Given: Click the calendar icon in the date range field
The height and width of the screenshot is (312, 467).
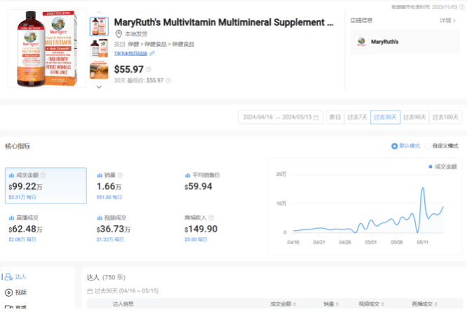Looking at the screenshot, I should tap(318, 118).
